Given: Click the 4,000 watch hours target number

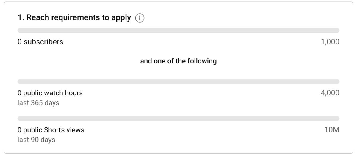Looking at the screenshot, I should tap(330, 93).
